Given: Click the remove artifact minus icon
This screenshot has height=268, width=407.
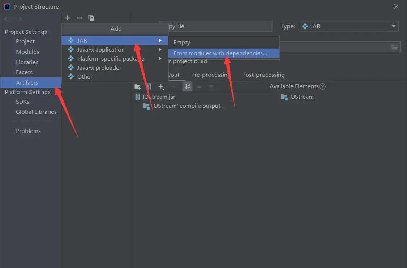Looking at the screenshot, I should point(80,18).
